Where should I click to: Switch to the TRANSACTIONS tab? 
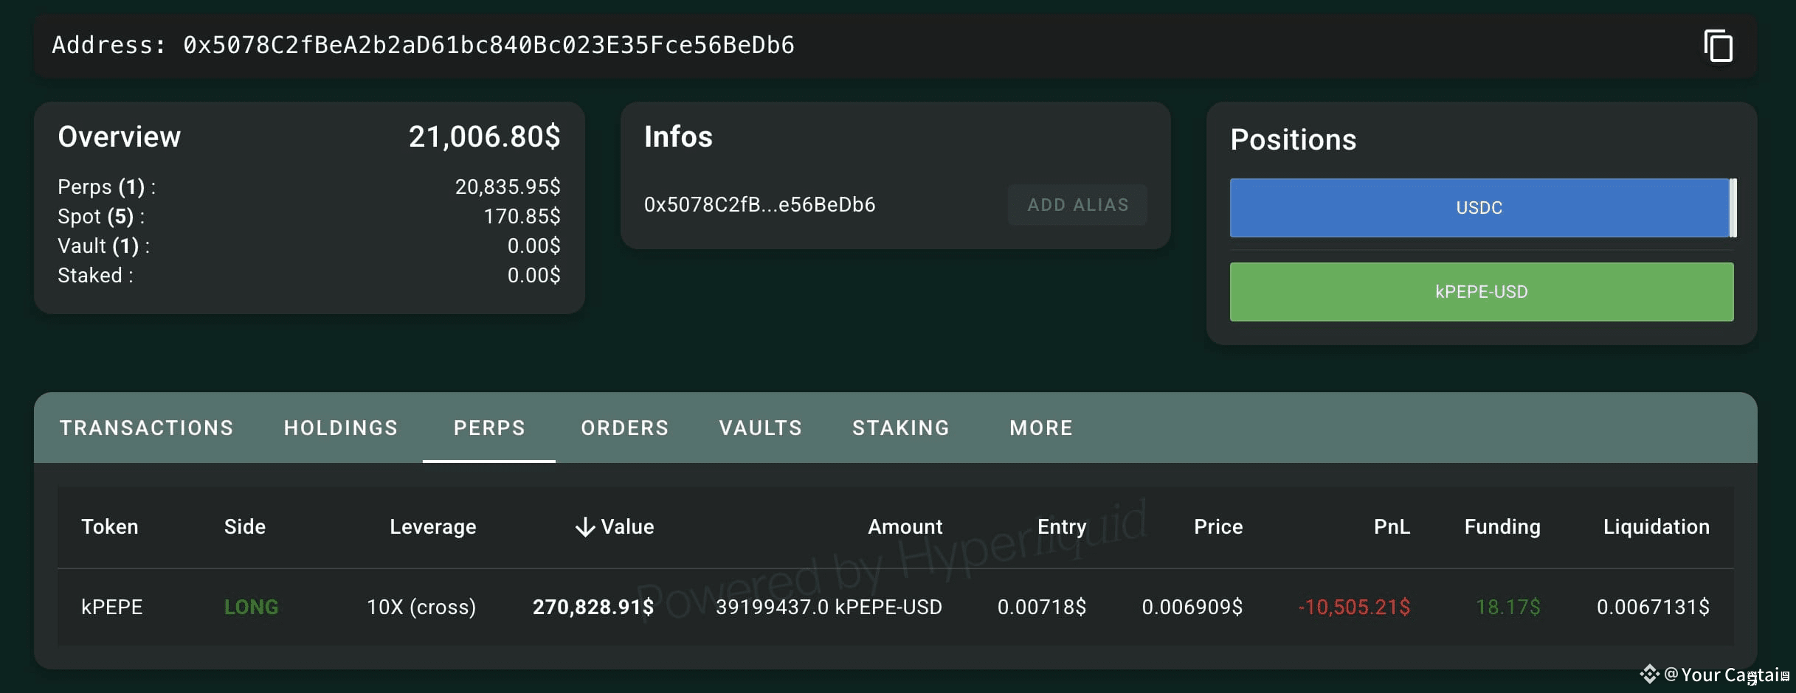click(x=146, y=428)
